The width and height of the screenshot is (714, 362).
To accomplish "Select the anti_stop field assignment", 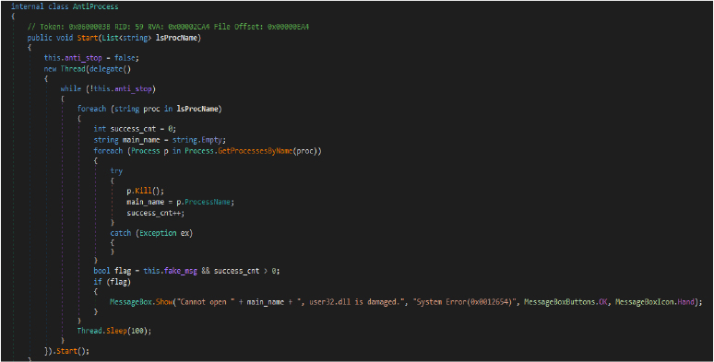I will click(x=91, y=58).
